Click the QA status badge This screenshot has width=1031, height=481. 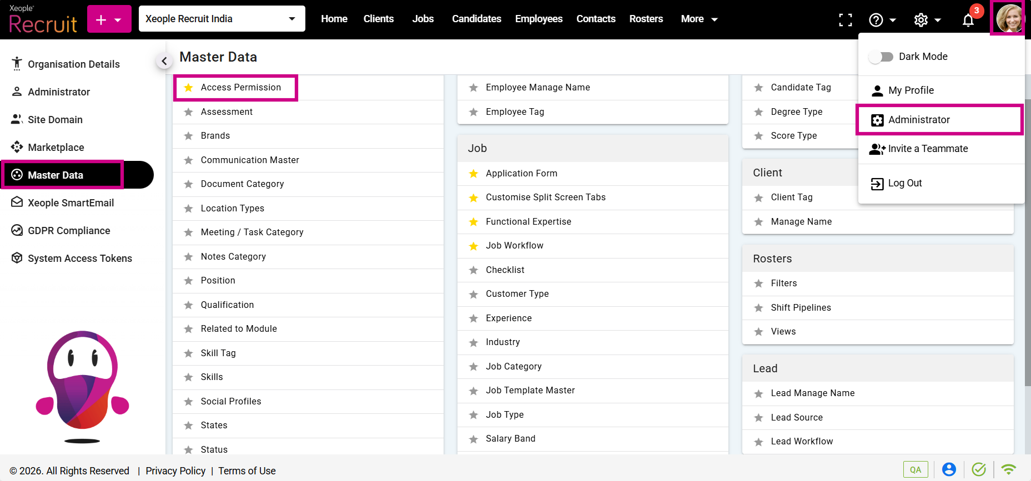(x=915, y=469)
